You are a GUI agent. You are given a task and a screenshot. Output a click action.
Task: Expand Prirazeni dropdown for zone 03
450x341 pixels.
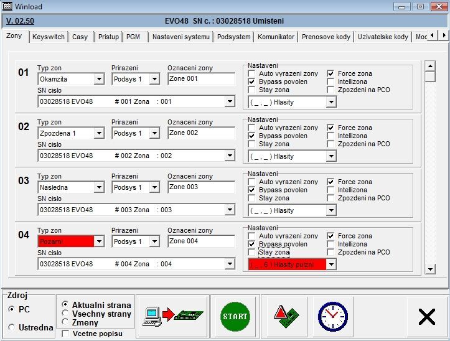[154, 187]
